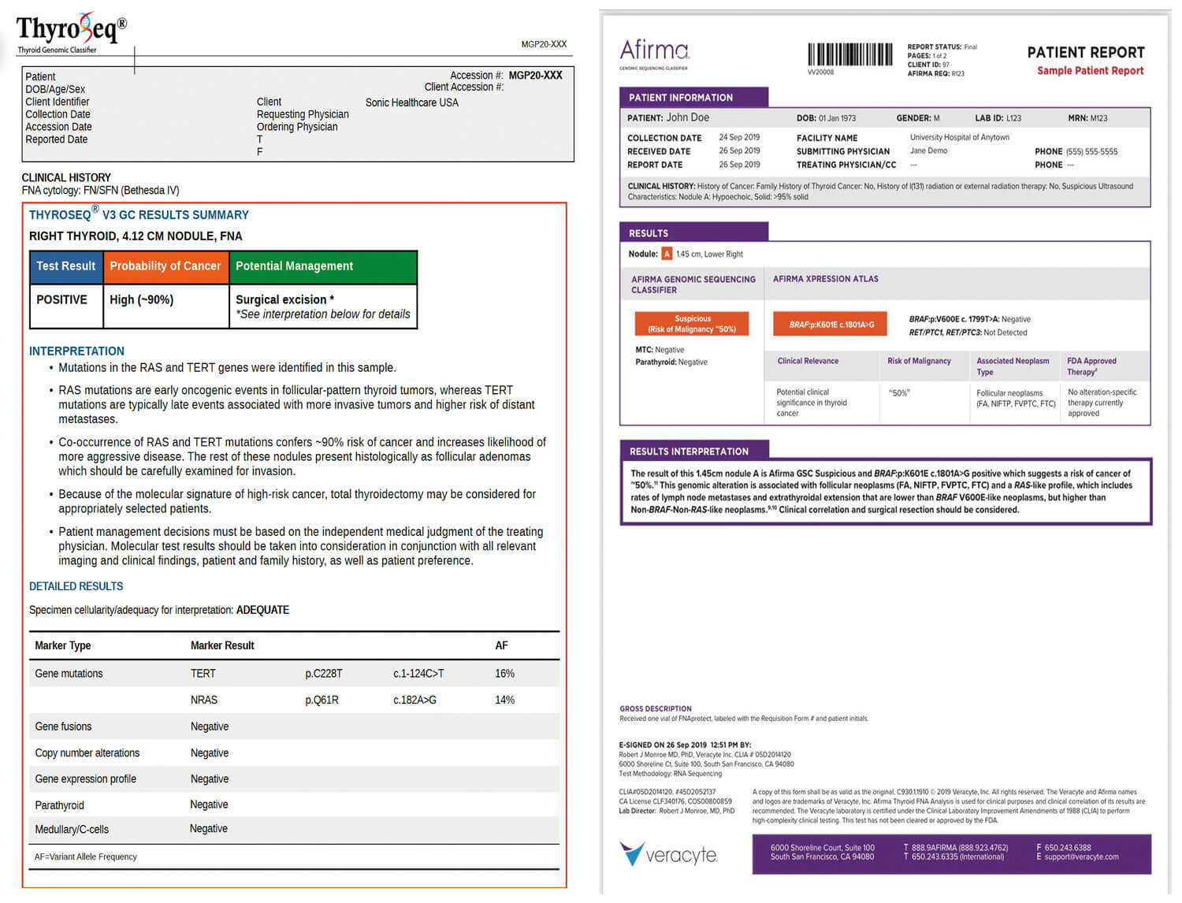Click the Detailed Results heading

(x=76, y=586)
